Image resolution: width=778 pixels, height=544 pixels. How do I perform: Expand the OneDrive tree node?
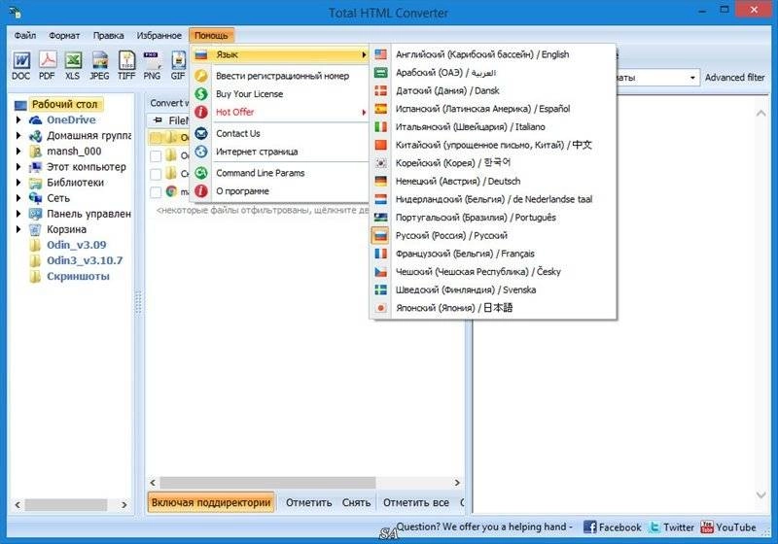click(x=18, y=119)
